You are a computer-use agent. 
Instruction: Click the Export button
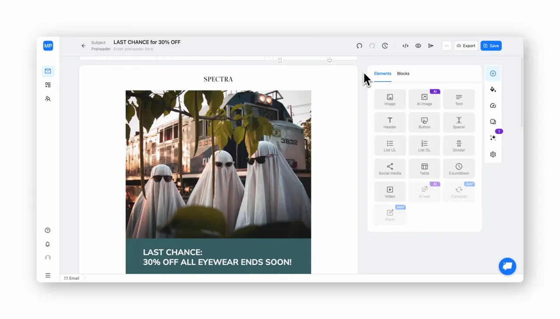[x=466, y=46]
